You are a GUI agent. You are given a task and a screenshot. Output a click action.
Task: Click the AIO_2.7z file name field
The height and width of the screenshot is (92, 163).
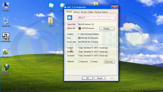pos(97,18)
